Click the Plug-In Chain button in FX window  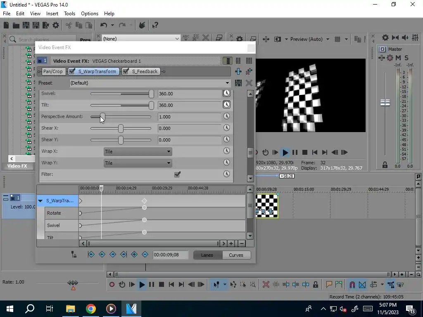[x=238, y=71]
